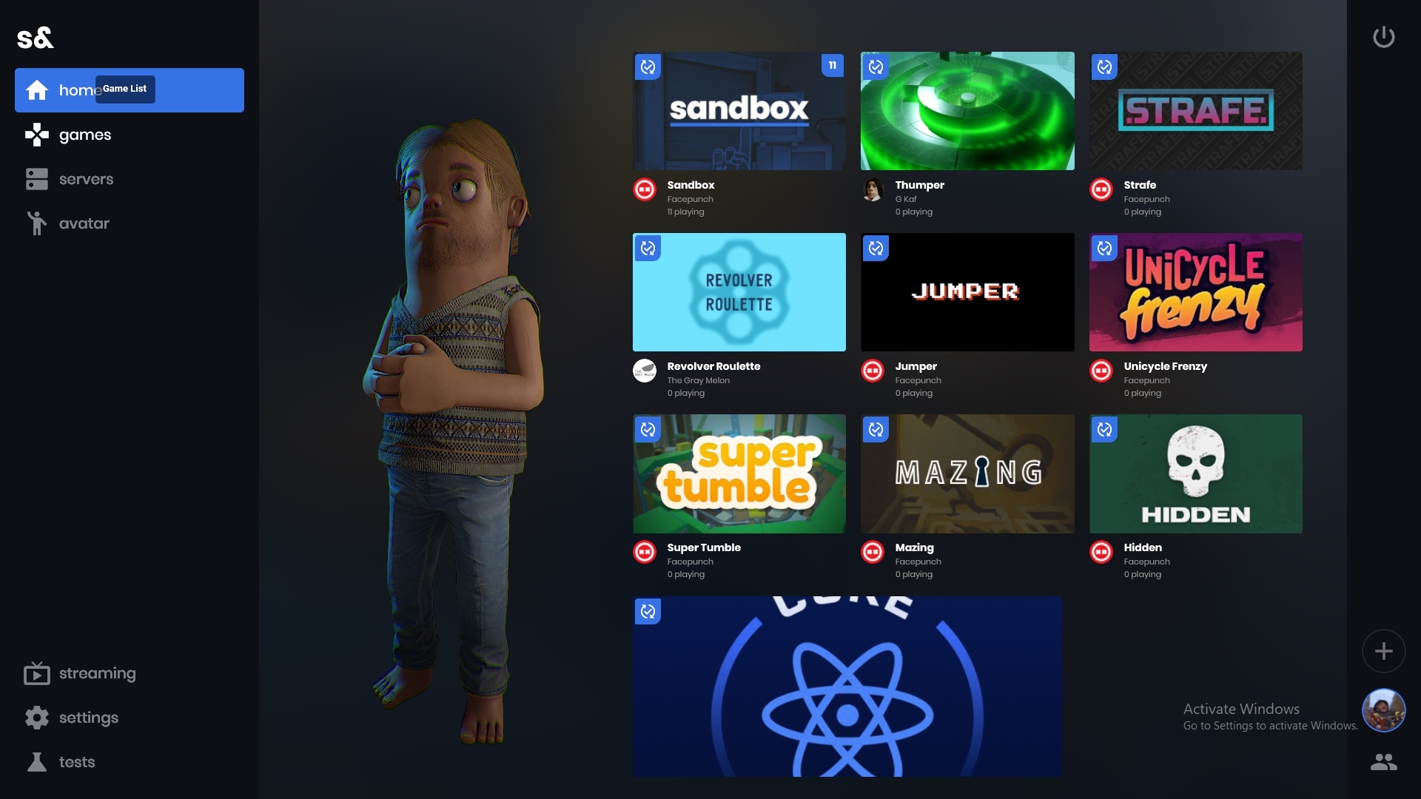The width and height of the screenshot is (1421, 799).
Task: Click the add new game plus icon
Action: click(1383, 651)
